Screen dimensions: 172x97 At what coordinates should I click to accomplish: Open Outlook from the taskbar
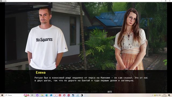(x=51, y=95)
